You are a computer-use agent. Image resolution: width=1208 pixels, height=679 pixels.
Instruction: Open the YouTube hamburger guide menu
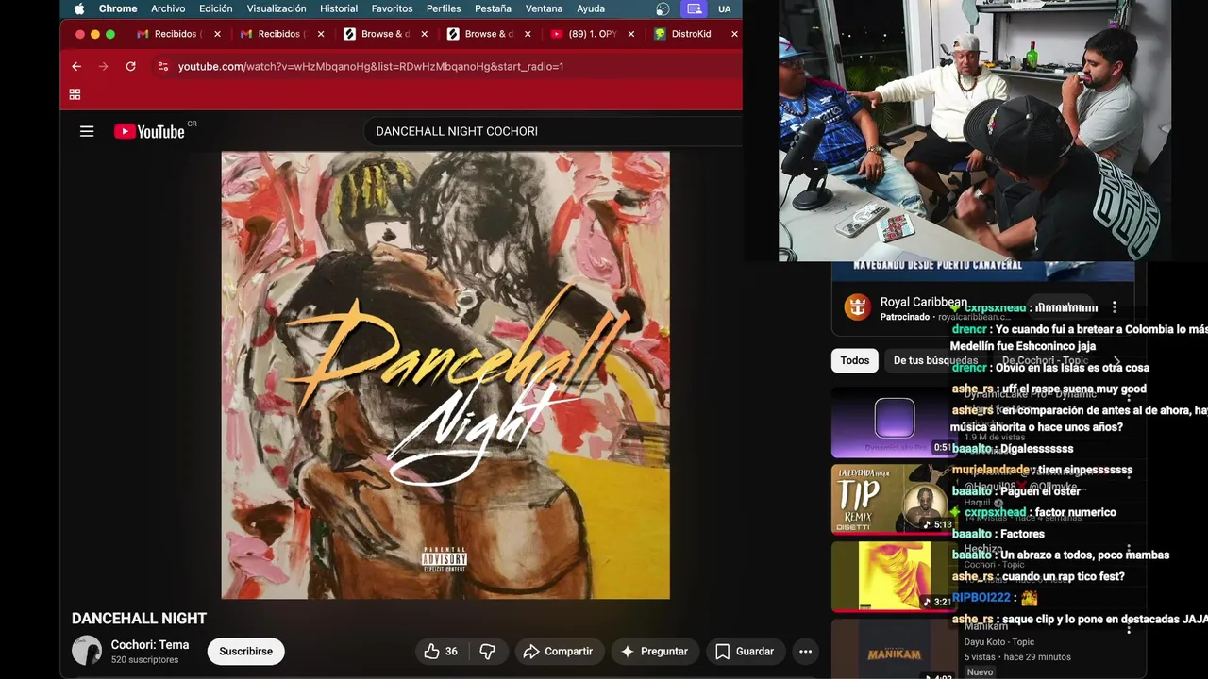pos(87,131)
